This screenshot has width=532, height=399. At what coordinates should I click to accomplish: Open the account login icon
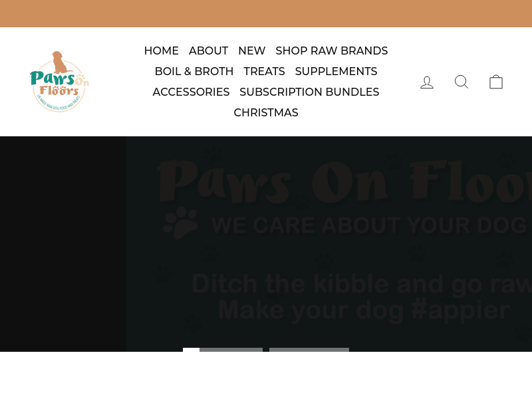click(427, 82)
